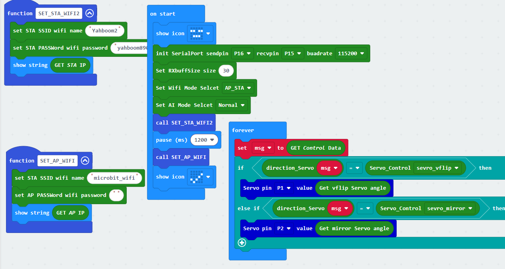Edit the Yahboom2 wifi name field
This screenshot has height=269, width=505.
[106, 30]
